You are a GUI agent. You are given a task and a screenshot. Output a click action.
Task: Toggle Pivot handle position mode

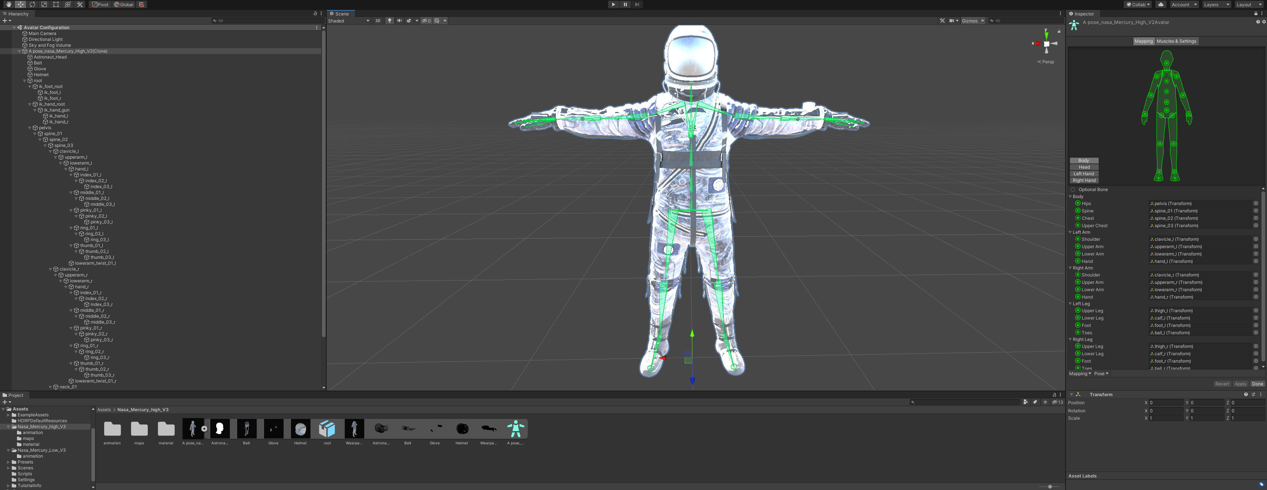click(x=100, y=4)
